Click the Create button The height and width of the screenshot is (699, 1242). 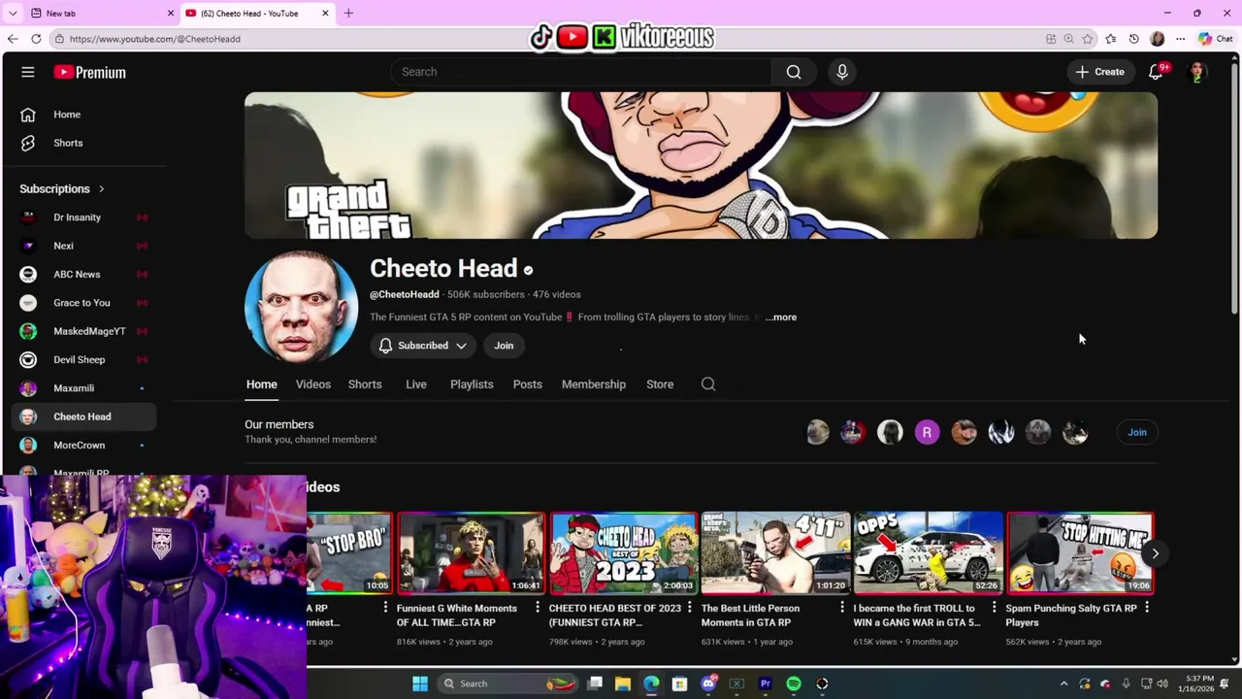[1100, 72]
